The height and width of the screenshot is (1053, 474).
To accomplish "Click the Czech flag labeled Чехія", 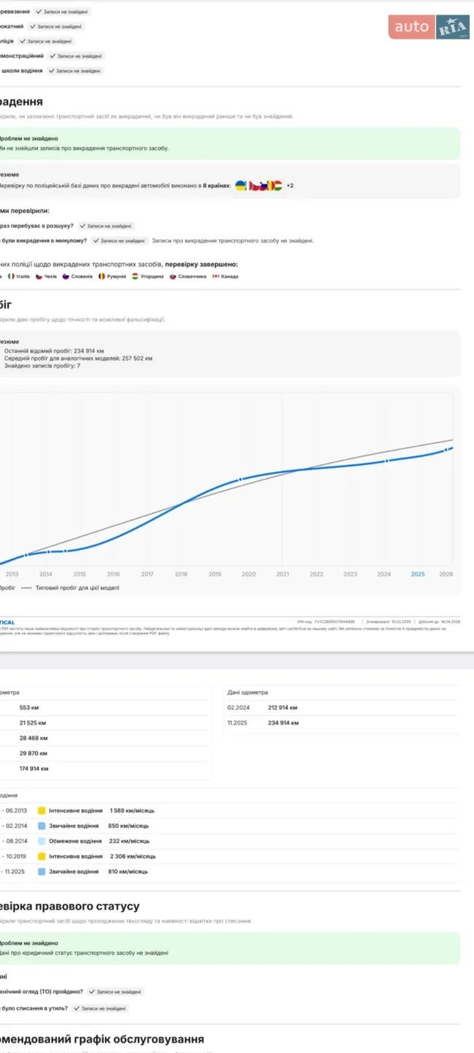I will (39, 276).
